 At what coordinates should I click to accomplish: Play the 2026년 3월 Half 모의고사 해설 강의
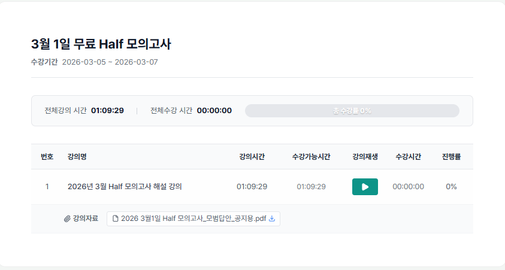pyautogui.click(x=365, y=187)
